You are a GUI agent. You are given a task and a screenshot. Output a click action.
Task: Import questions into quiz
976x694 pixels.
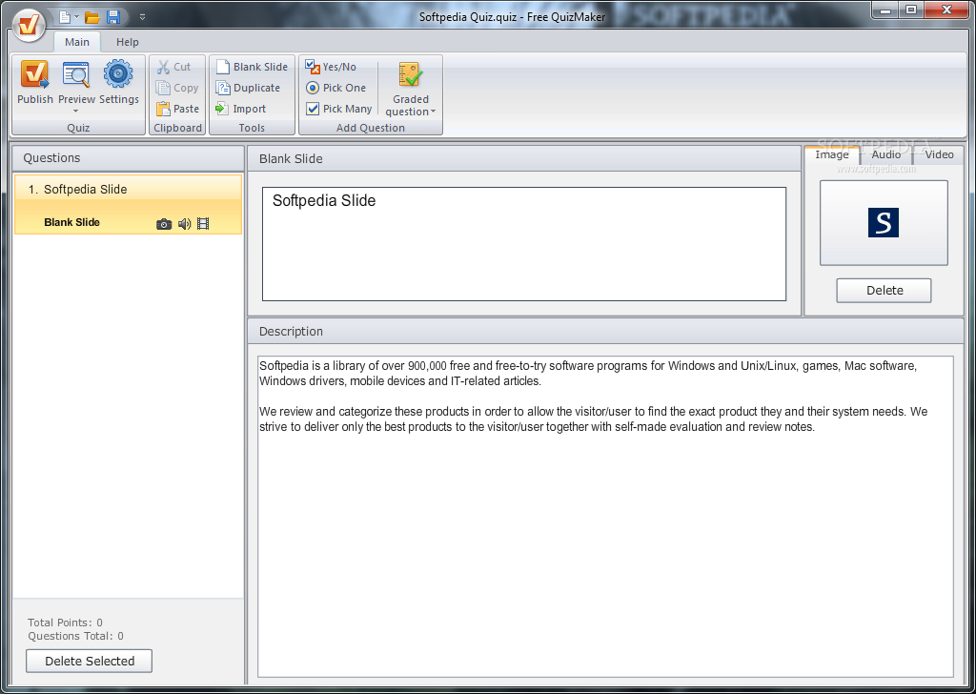pos(240,109)
